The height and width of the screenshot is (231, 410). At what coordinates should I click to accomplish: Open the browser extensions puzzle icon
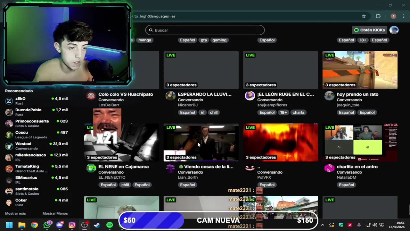point(378,16)
